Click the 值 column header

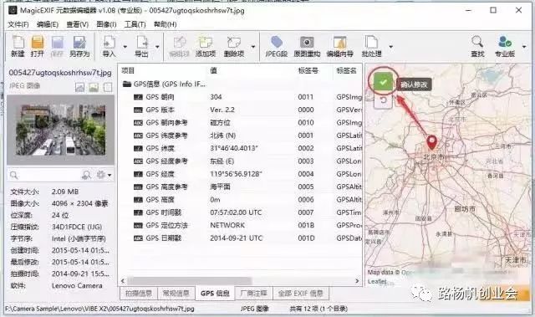[214, 70]
